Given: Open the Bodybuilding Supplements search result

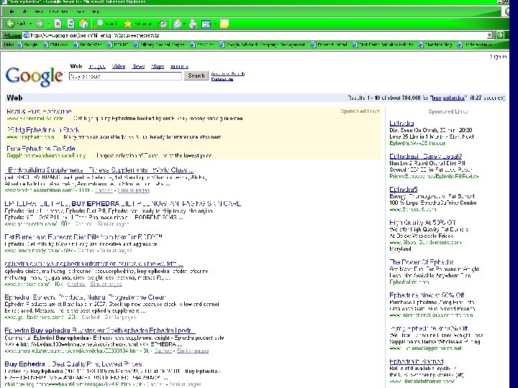Looking at the screenshot, I should (99, 170).
